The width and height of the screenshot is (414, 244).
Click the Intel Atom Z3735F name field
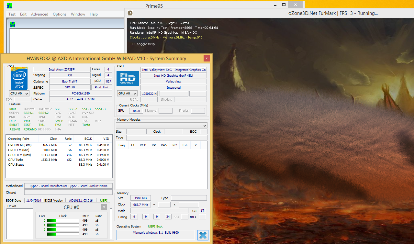(62, 69)
